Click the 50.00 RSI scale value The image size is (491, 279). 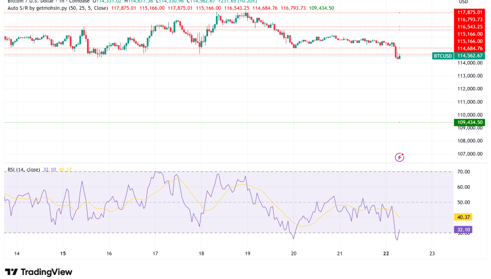click(x=464, y=202)
